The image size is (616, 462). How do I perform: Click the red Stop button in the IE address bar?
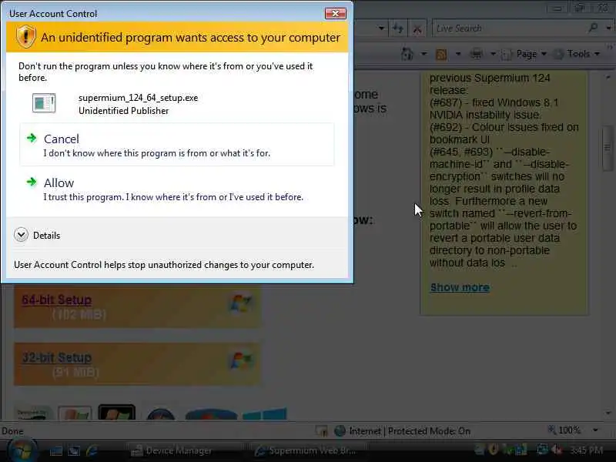pyautogui.click(x=417, y=28)
